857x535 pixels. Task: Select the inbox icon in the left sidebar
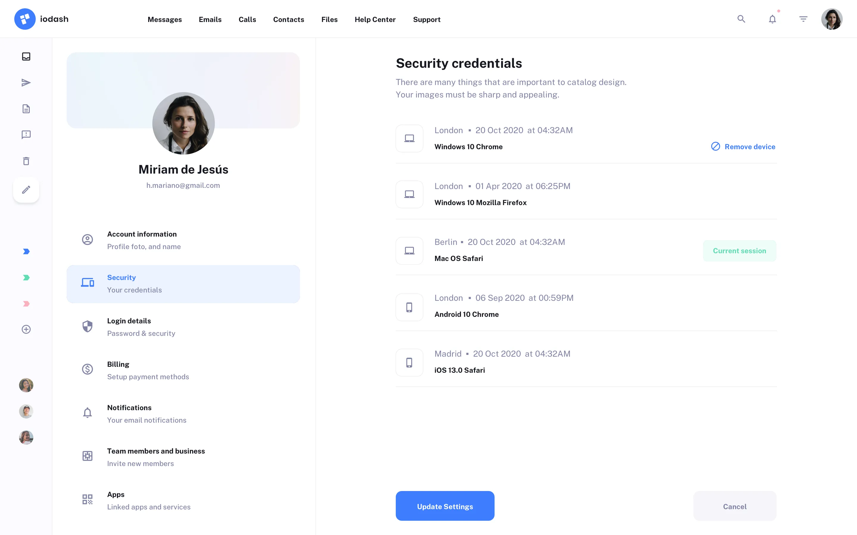[x=26, y=56]
